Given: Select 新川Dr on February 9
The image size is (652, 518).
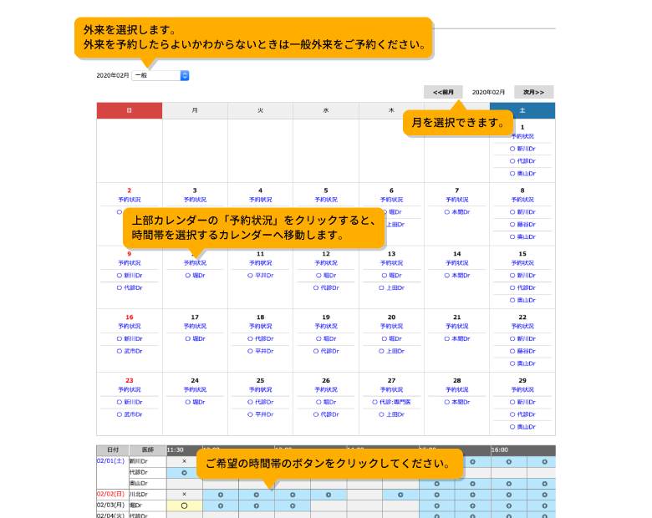Looking at the screenshot, I should pos(130,276).
